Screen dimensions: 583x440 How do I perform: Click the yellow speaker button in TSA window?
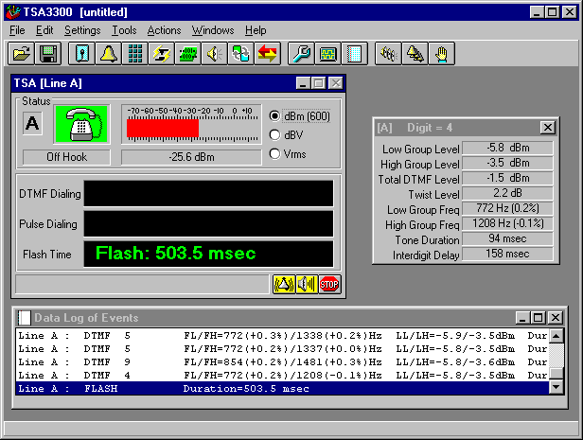pyautogui.click(x=307, y=285)
